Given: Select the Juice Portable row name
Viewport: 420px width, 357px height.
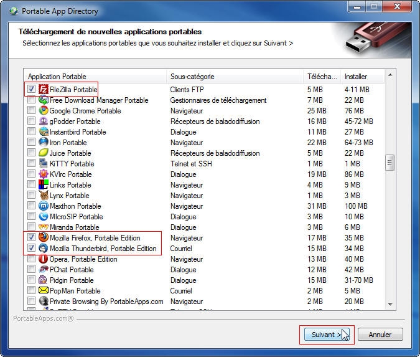Looking at the screenshot, I should coord(70,153).
